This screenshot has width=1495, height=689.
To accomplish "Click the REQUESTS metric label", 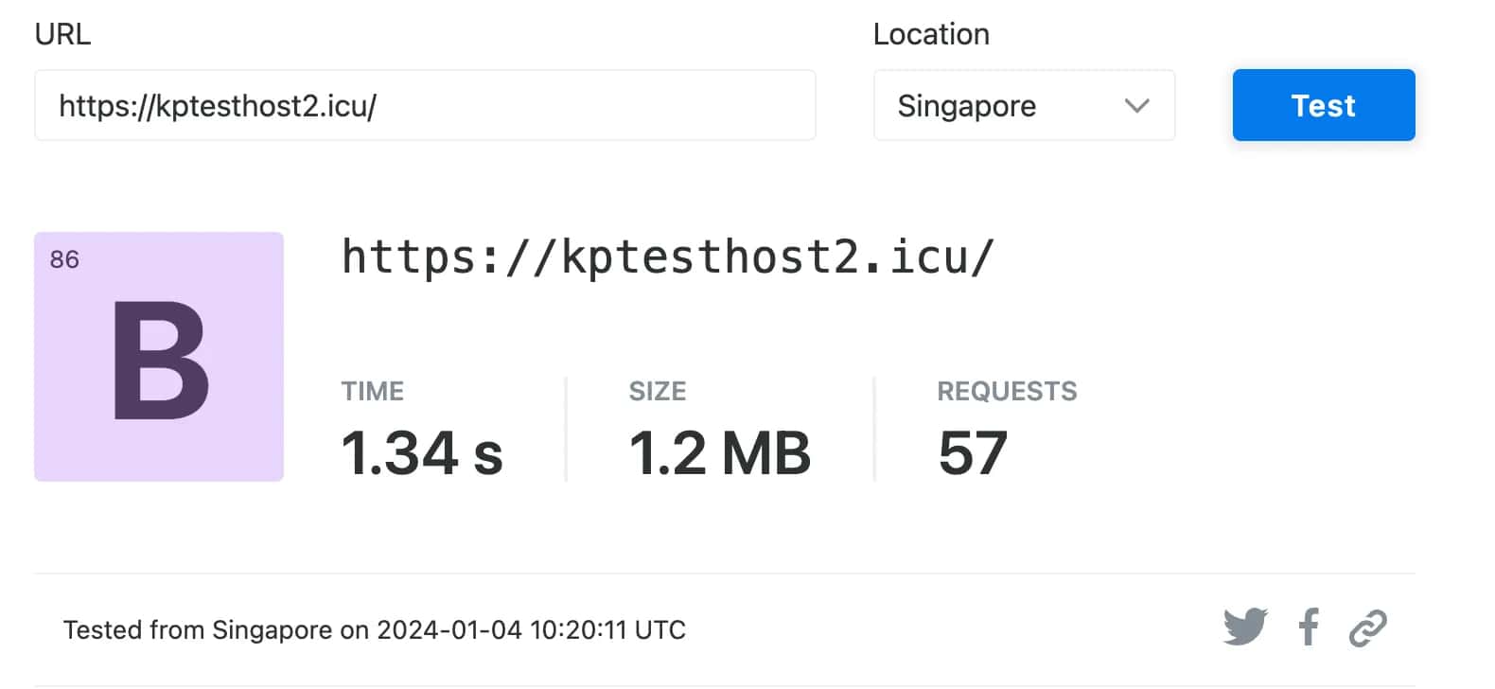I will 1007,391.
